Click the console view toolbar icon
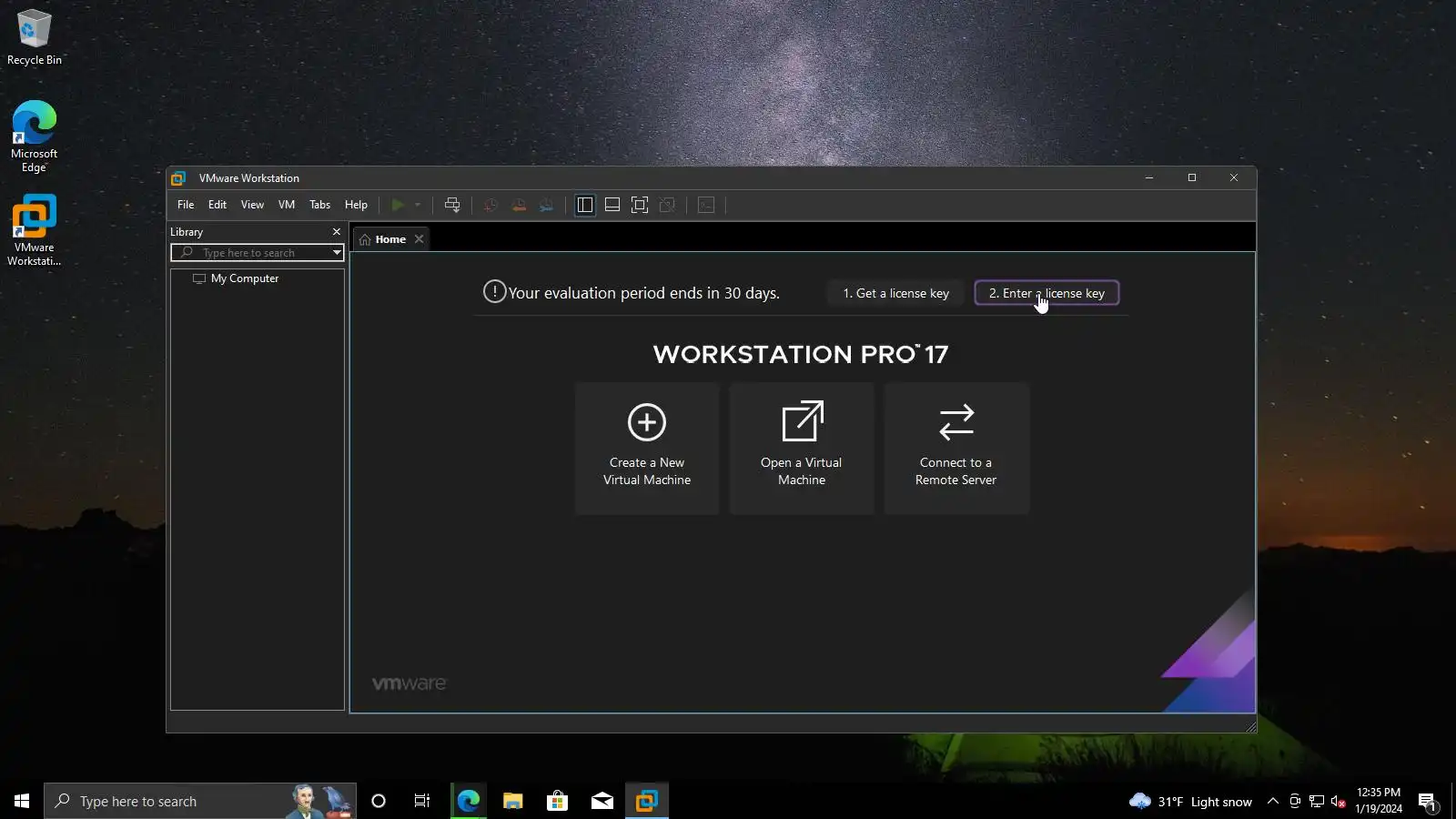 706,205
